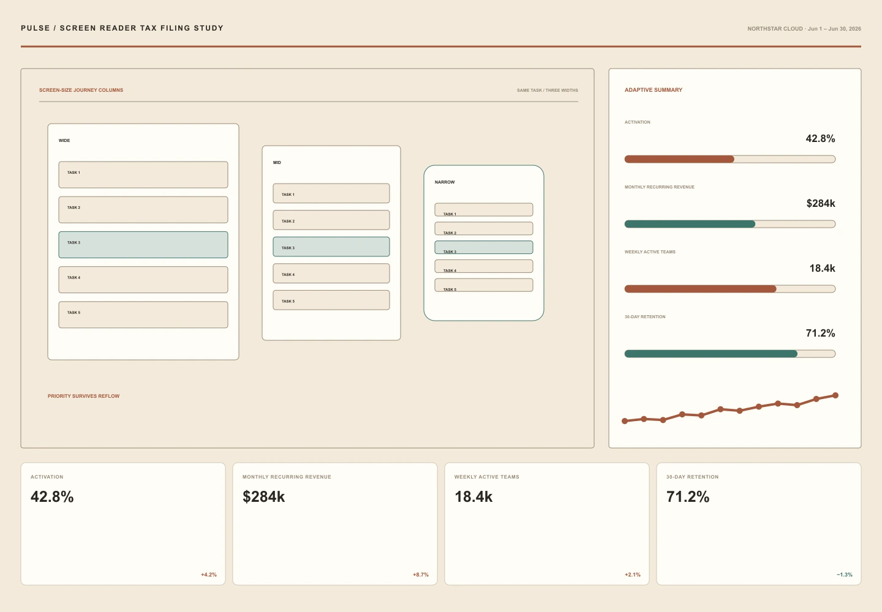The width and height of the screenshot is (882, 612).
Task: Click the "Priority Survives Reflow" note
Action: [84, 396]
